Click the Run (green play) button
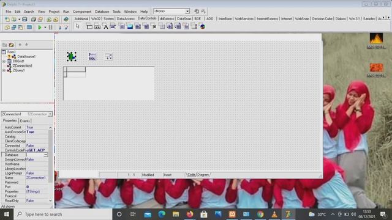The height and width of the screenshot is (220, 392). click(x=39, y=27)
